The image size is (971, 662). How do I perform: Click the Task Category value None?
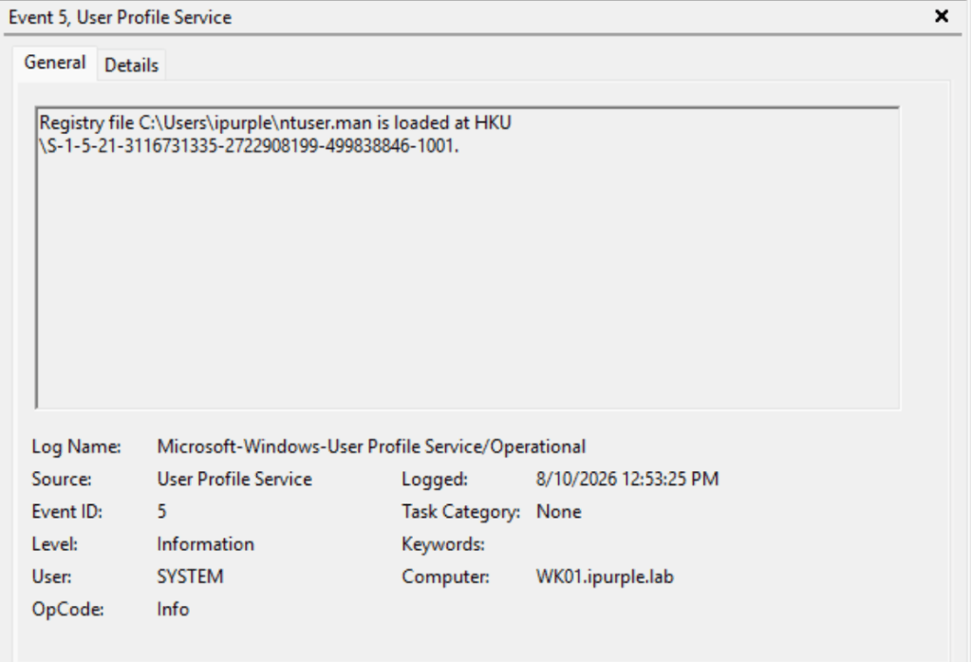click(558, 511)
